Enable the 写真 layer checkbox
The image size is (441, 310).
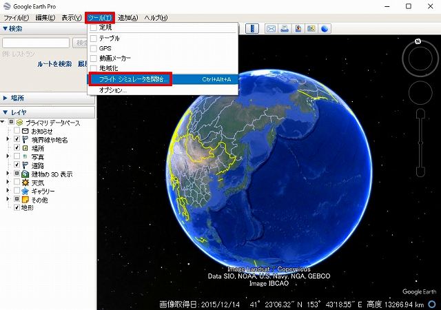17,156
